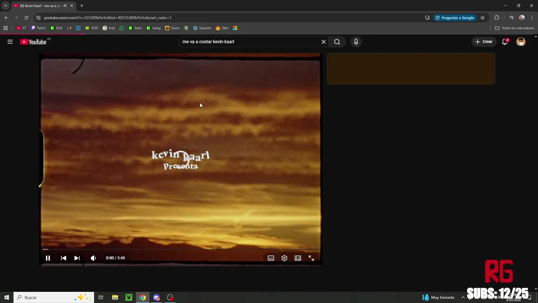Open the YouTube account avatar menu
This screenshot has width=538, height=303.
(521, 42)
